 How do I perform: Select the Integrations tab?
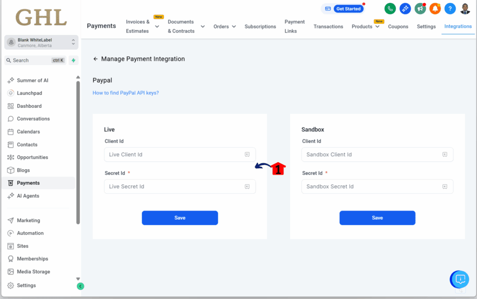(x=458, y=27)
